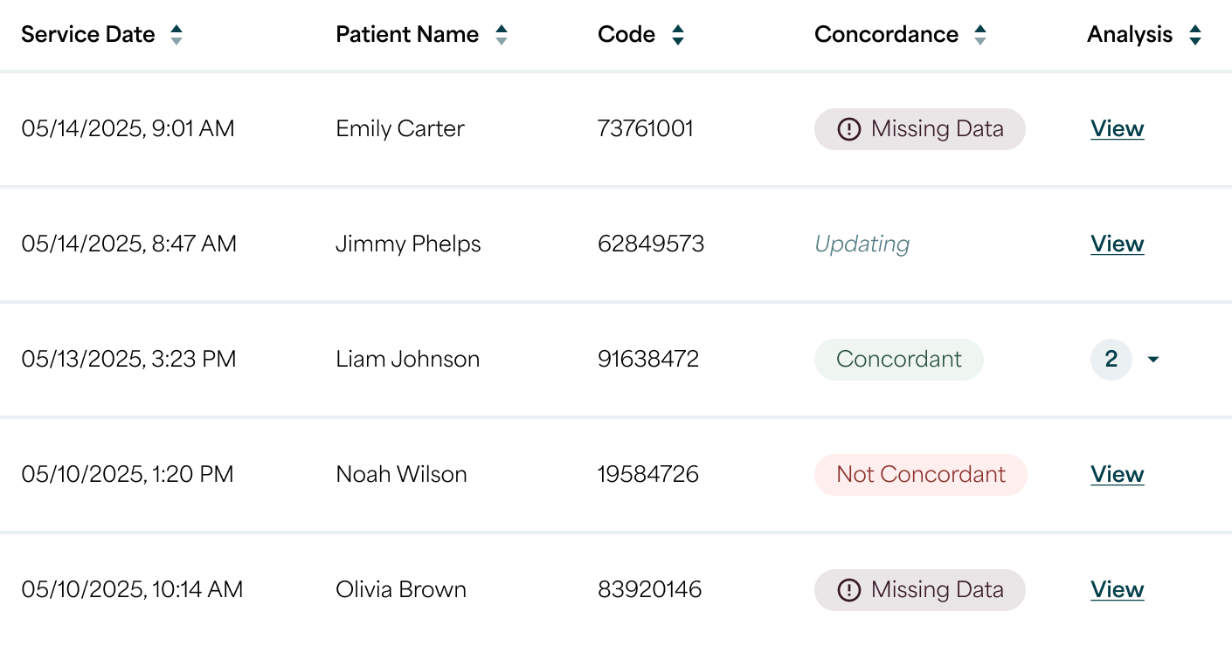Click Olivia Brown's Missing Data alert icon
Image resolution: width=1232 pixels, height=646 pixels.
point(848,590)
